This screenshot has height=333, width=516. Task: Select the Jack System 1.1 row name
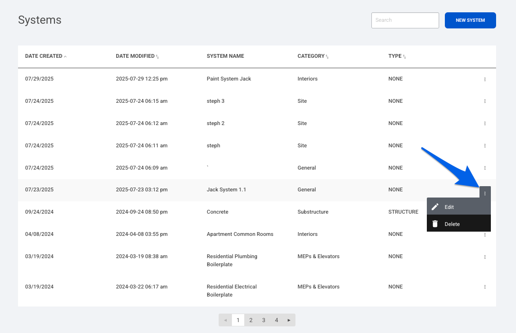pyautogui.click(x=226, y=189)
